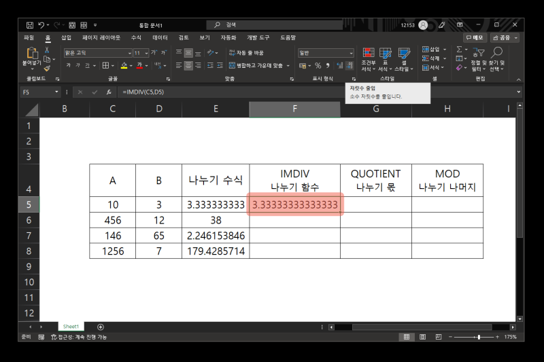Add a new sheet with the plus button
This screenshot has height=362, width=544.
point(101,327)
